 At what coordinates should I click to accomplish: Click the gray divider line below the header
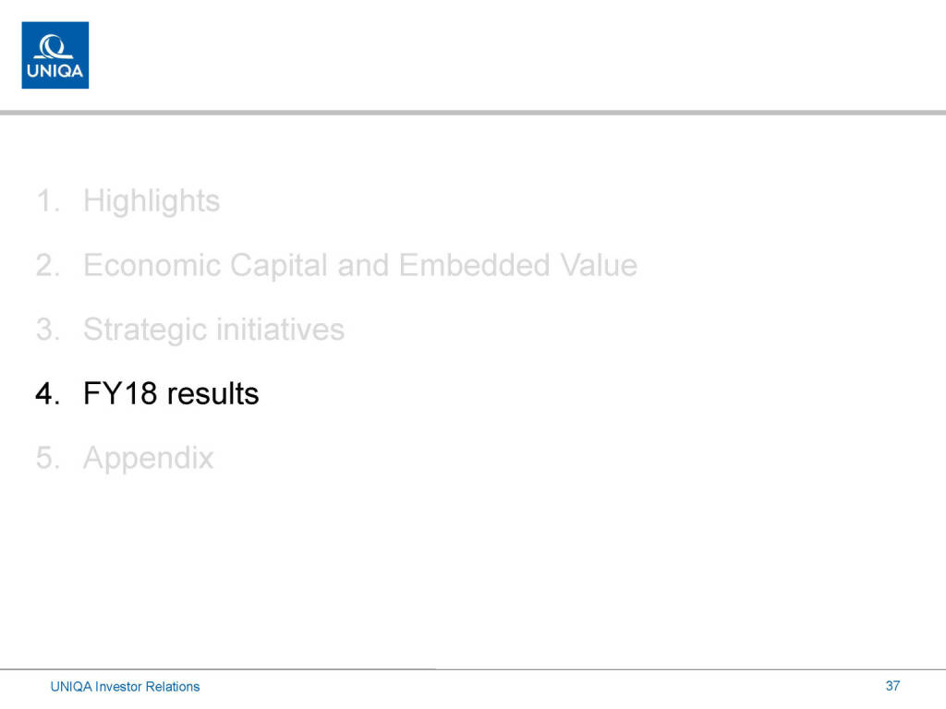point(473,113)
